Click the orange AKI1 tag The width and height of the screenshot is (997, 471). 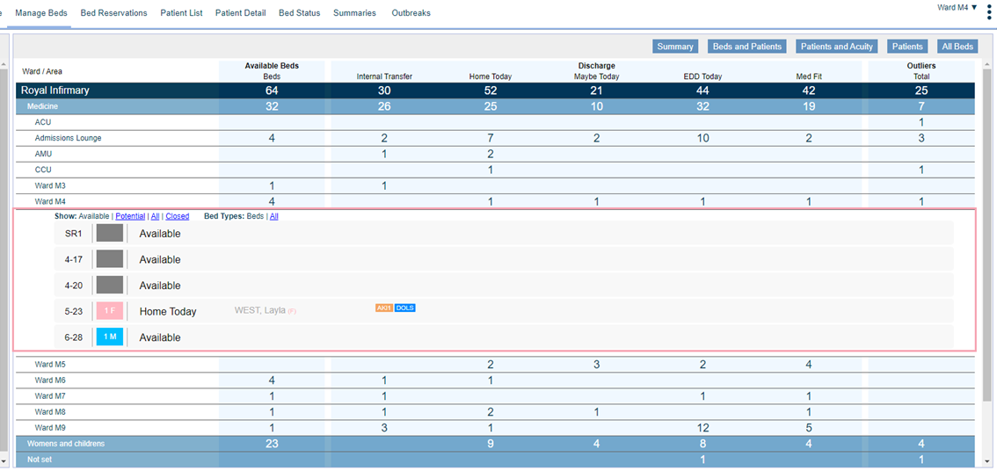[x=383, y=308]
